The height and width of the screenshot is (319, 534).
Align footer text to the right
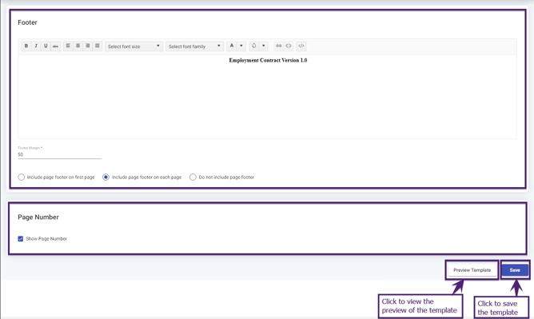click(x=87, y=46)
